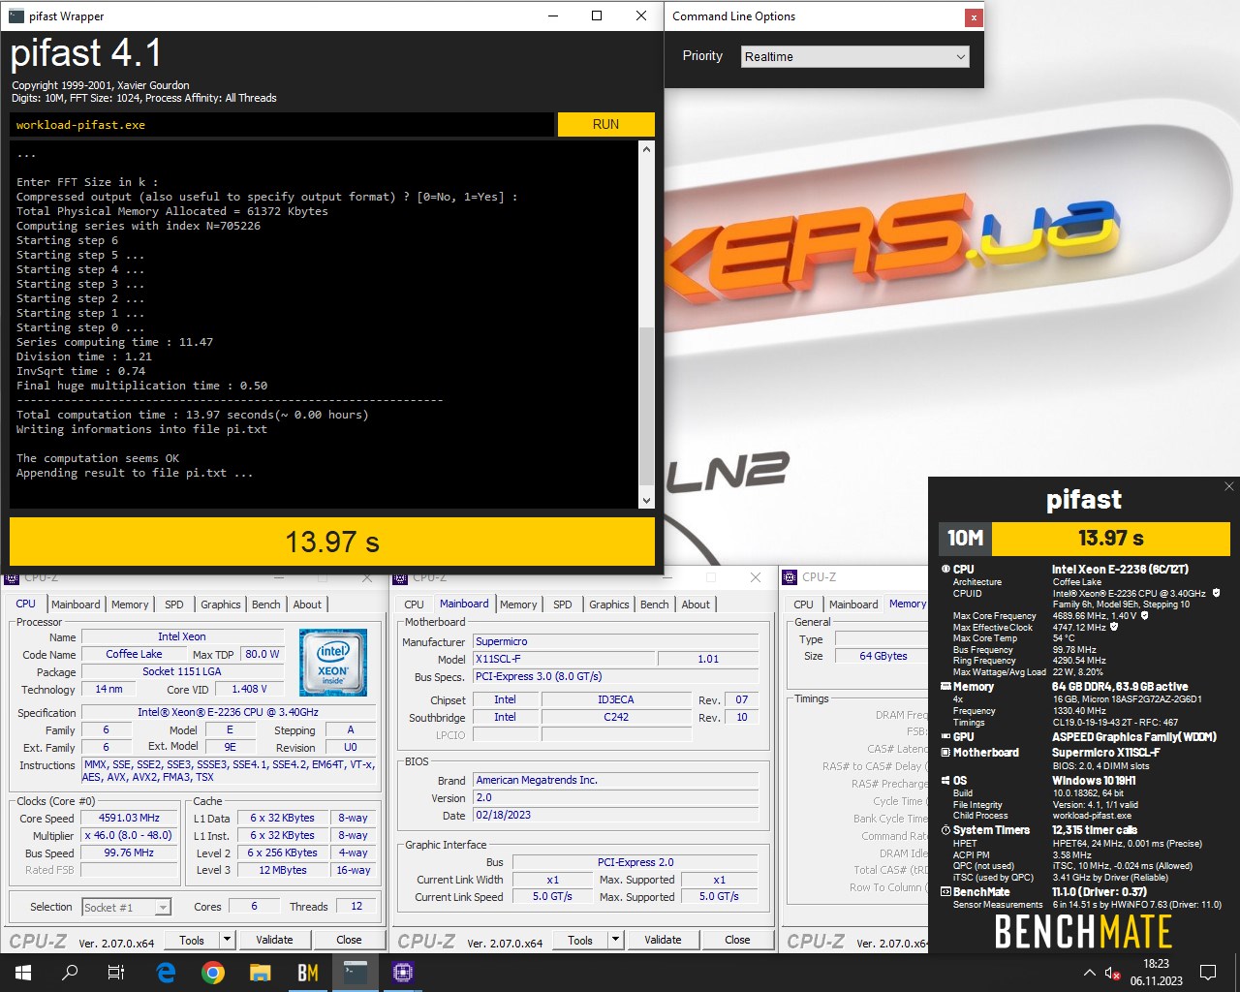1240x992 pixels.
Task: Click the pifast console scrollbar thumb
Action: coord(646,405)
